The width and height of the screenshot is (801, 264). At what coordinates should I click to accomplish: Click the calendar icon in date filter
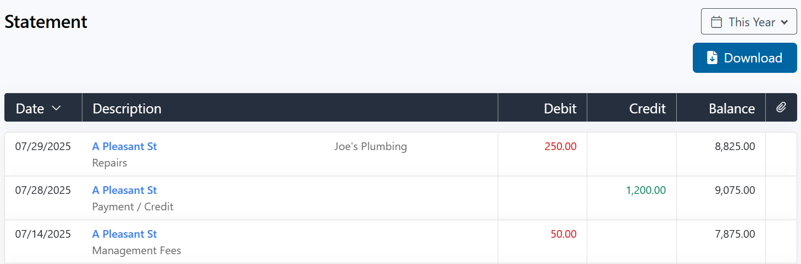pos(716,22)
